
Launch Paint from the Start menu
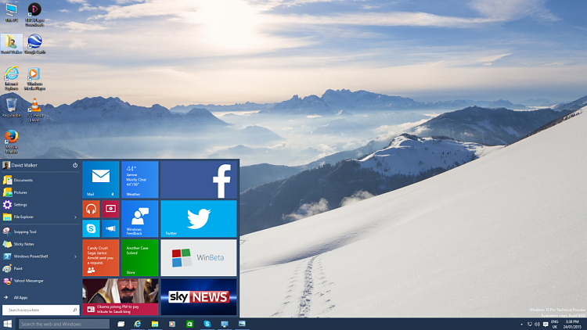click(41, 269)
